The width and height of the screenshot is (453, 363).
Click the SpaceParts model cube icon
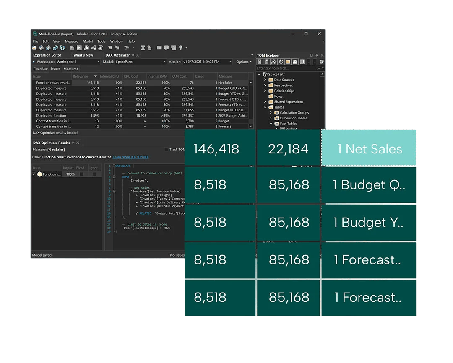[265, 74]
